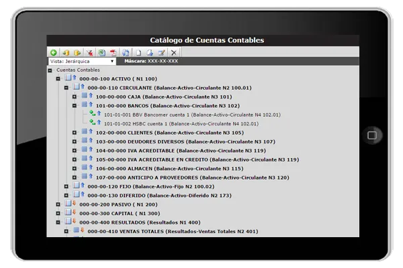
Task: Click the grid icon beside BANCOS
Action: tap(85, 105)
